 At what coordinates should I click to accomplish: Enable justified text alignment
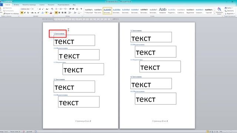(x=65, y=13)
